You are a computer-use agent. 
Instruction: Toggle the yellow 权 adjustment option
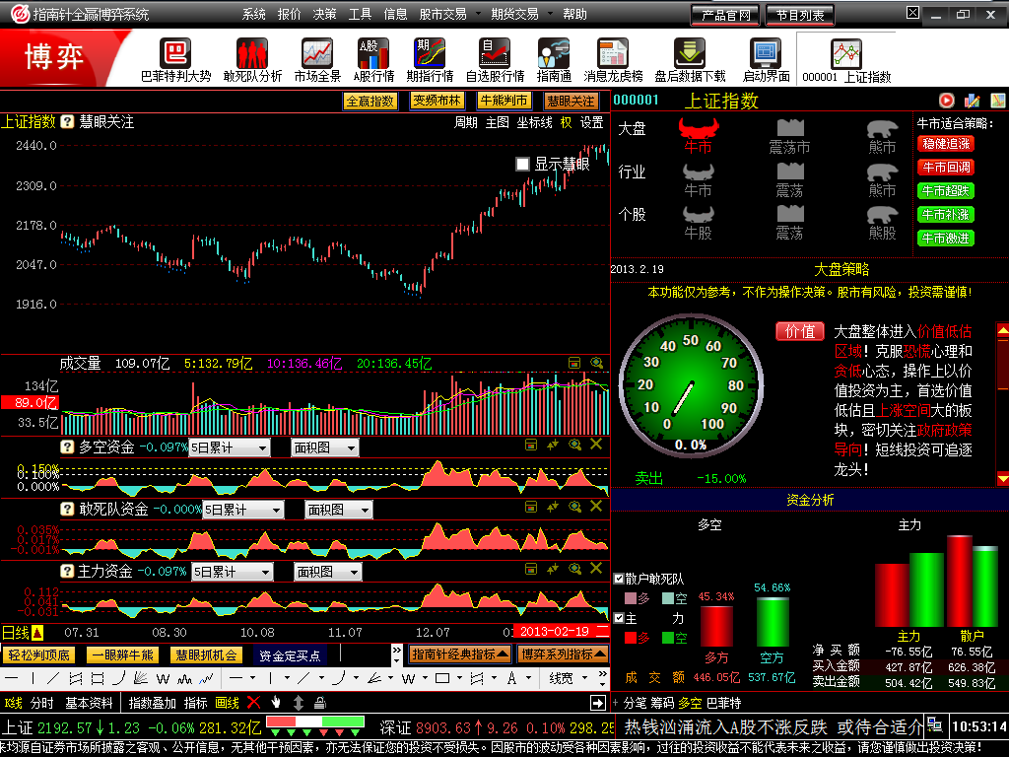tap(567, 122)
